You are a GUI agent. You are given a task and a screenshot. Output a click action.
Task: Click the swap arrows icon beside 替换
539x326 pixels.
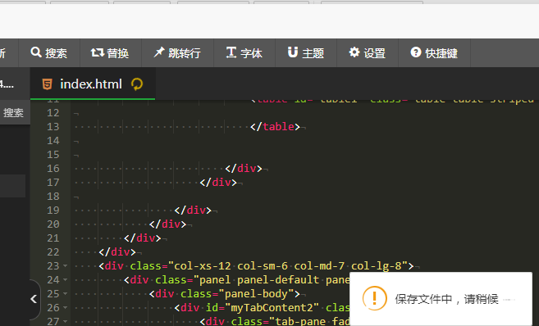98,52
